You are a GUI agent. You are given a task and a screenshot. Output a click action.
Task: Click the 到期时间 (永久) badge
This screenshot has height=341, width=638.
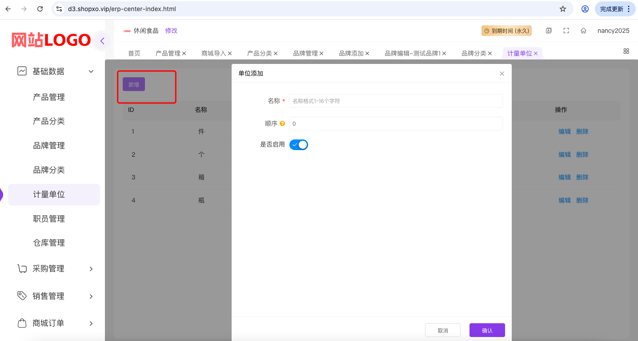507,31
